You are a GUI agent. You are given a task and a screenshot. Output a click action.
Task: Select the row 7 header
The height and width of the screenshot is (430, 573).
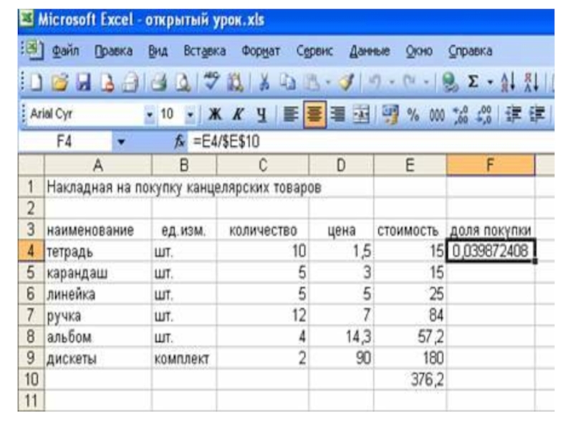31,315
